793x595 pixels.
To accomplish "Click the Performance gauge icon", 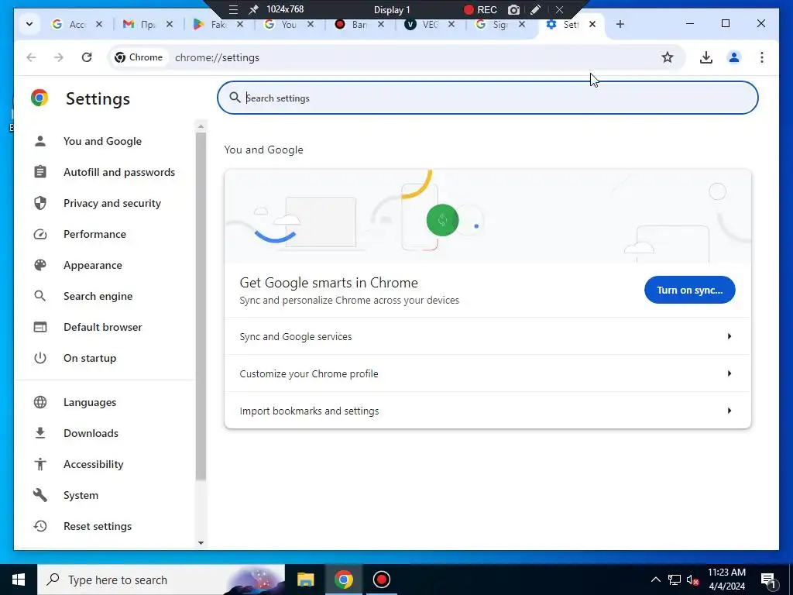I will pyautogui.click(x=40, y=234).
